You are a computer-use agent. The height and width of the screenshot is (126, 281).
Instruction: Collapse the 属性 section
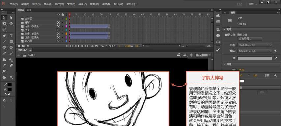click(224, 64)
